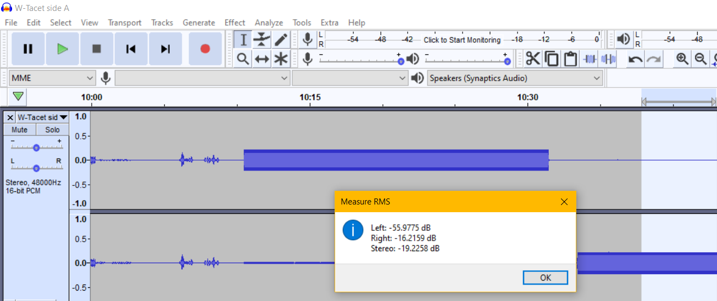
Task: Open the recording device dropdown
Action: click(202, 78)
